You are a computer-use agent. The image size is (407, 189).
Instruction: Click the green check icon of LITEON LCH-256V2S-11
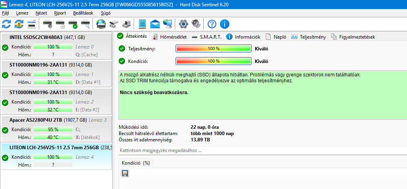(5, 158)
